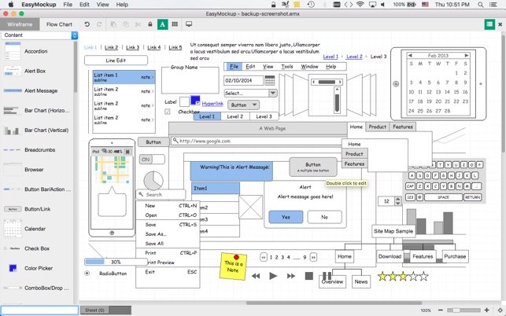Toggle the Lock icon in toolbar
506x316 pixels.
(x=150, y=24)
